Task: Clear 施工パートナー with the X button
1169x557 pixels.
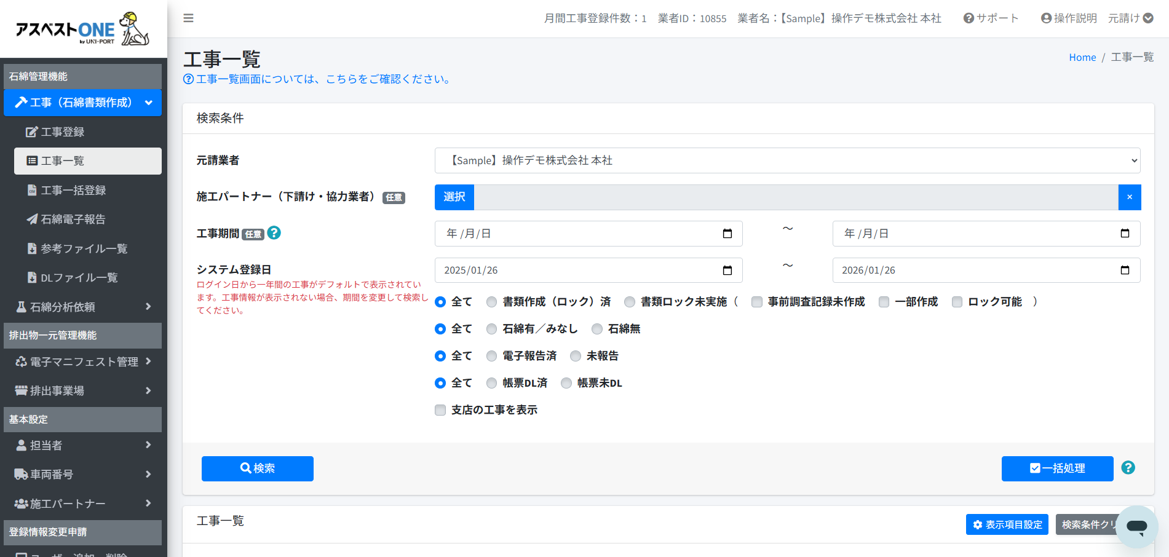Action: 1130,197
